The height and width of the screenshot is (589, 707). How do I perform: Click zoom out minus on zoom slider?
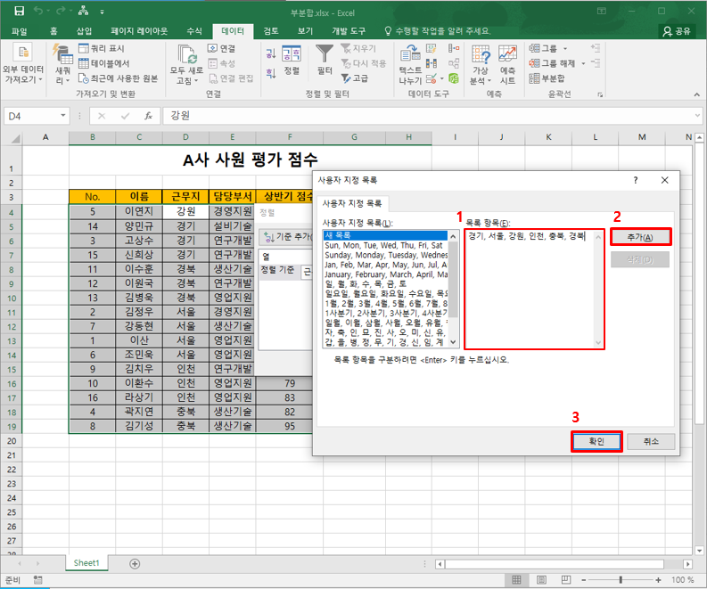click(x=583, y=580)
